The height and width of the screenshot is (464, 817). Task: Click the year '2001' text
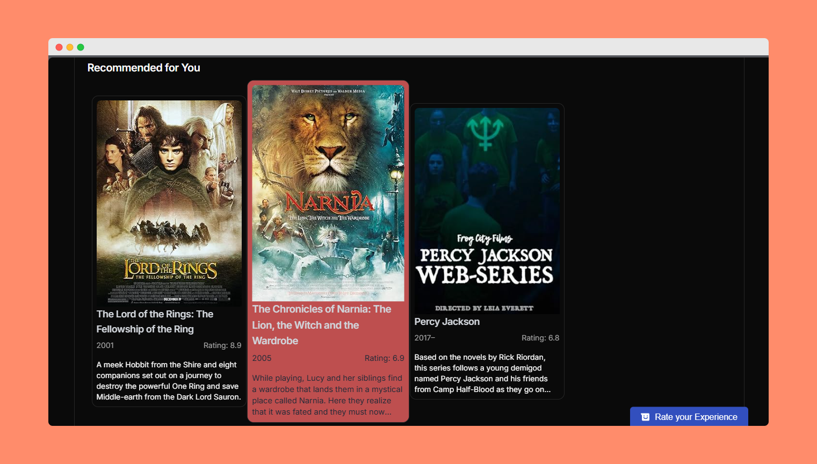coord(105,345)
